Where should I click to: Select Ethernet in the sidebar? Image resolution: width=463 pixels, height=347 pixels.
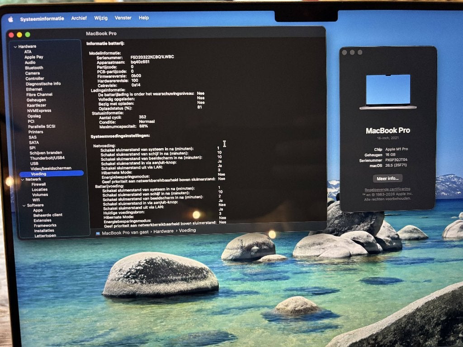coord(34,89)
